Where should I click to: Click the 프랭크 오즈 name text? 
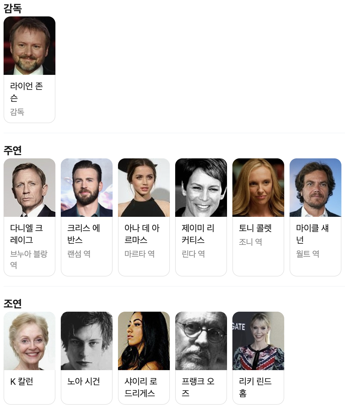[198, 387]
